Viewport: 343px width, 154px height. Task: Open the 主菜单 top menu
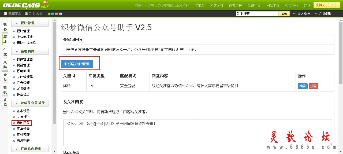click(199, 6)
